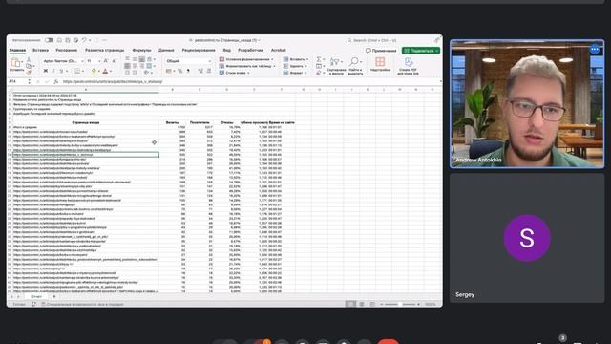Viewport: 611px width, 344px height.
Task: Switch to the Формулы ribbon tab
Action: click(x=141, y=51)
